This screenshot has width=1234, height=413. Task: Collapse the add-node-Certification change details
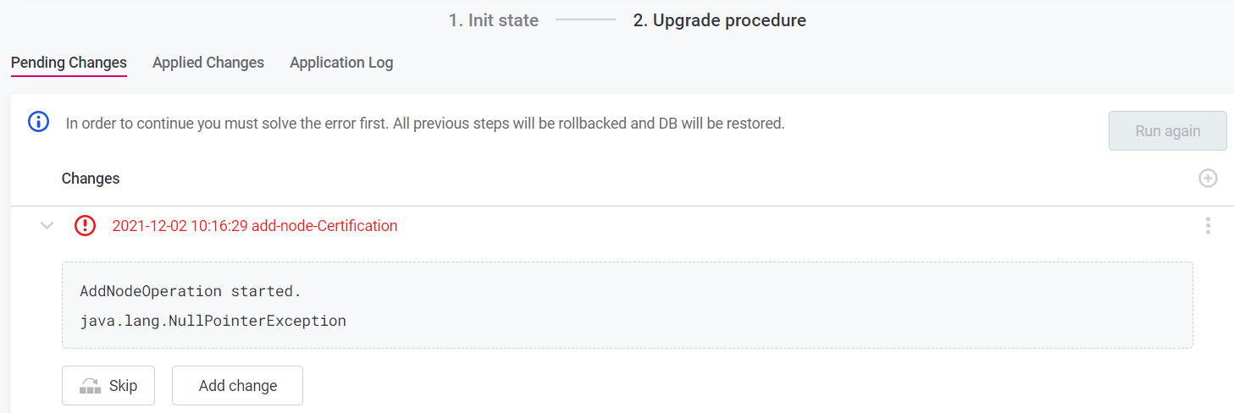47,226
